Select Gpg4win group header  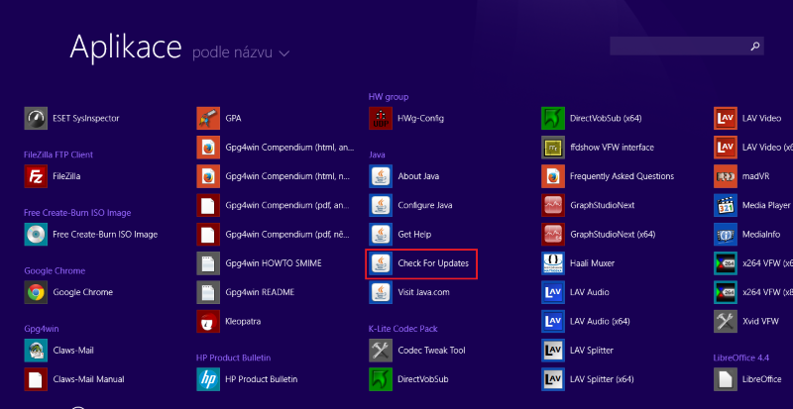pyautogui.click(x=42, y=329)
